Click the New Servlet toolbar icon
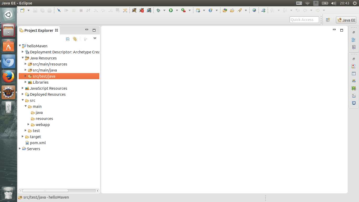The image size is (359, 202). 211,10
